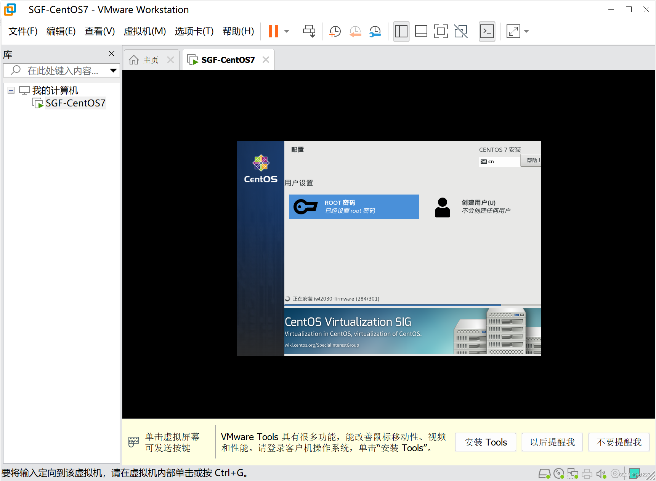
Task: Switch to the 主页 tab
Action: (151, 60)
